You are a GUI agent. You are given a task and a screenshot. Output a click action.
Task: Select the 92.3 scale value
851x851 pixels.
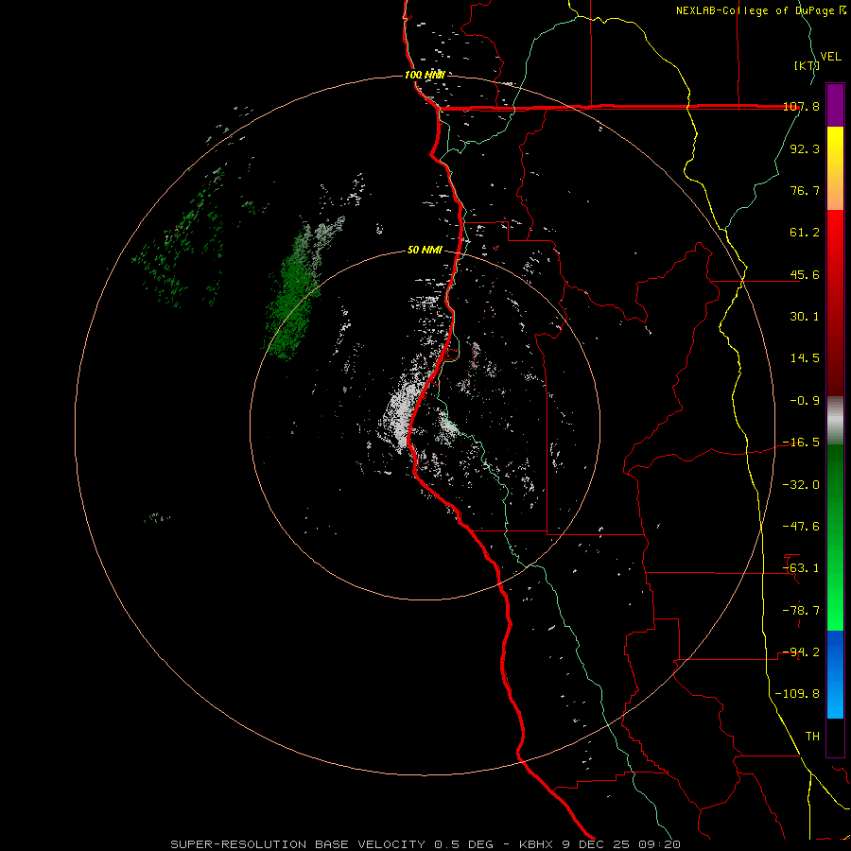[x=805, y=148]
